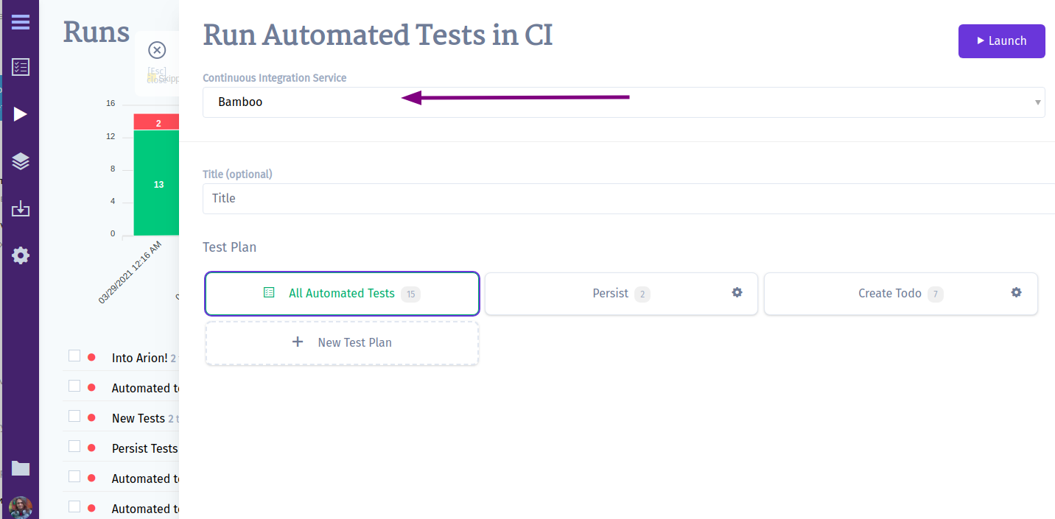Open the Create Todo plan settings gear
1055x519 pixels.
(1016, 292)
